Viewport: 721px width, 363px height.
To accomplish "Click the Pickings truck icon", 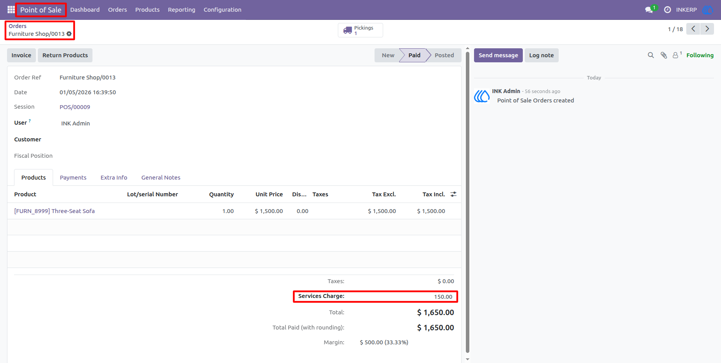I will point(348,30).
